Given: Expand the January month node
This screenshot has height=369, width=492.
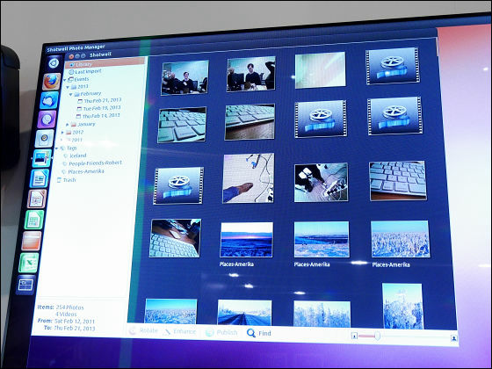Looking at the screenshot, I should 67,125.
